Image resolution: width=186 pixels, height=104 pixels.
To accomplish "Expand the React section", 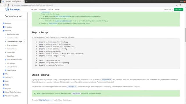I will coord(4,85).
